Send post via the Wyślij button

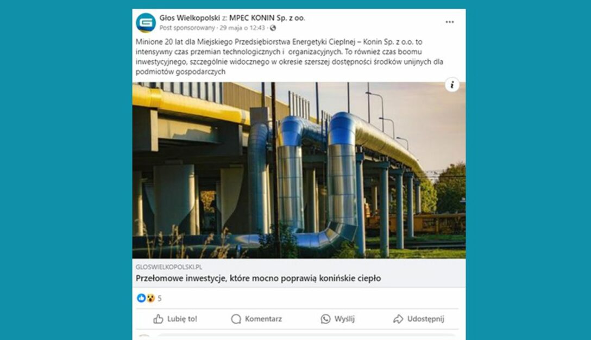338,319
